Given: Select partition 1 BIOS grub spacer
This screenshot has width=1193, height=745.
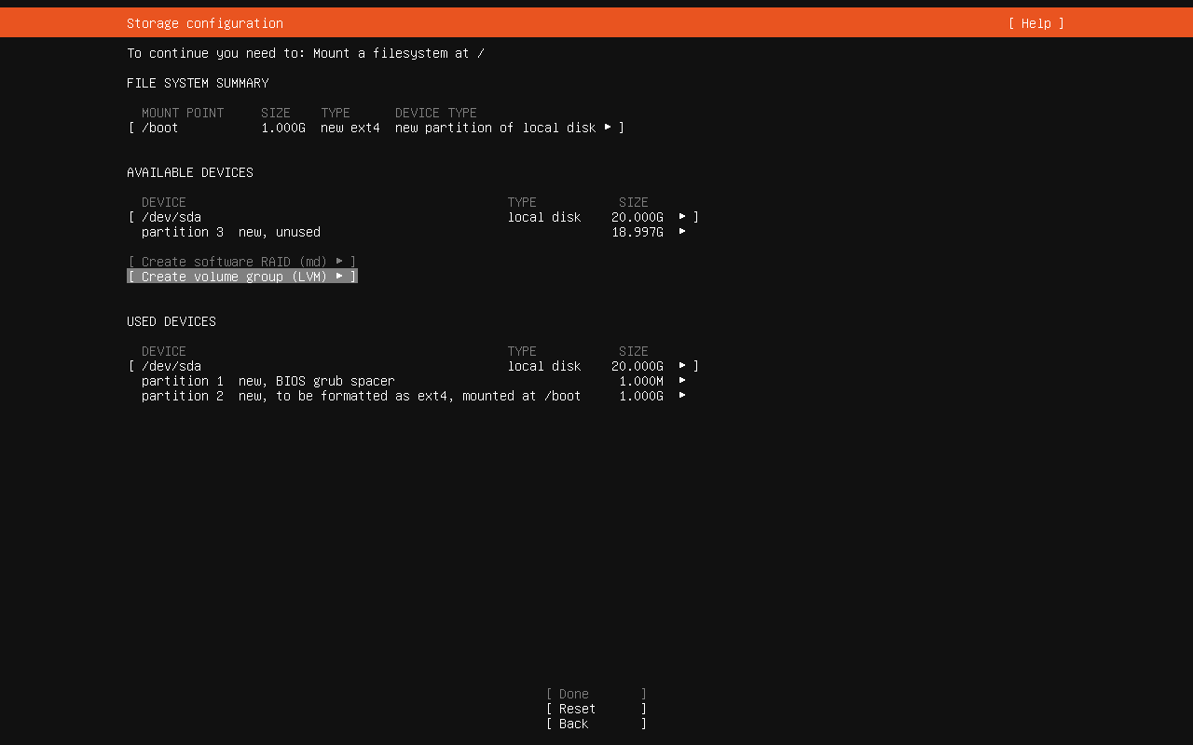Looking at the screenshot, I should click(x=268, y=381).
